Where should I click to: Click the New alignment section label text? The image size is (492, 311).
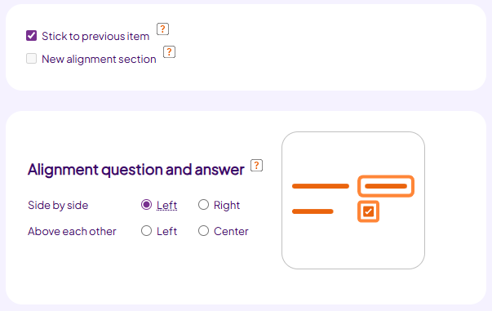tap(99, 60)
